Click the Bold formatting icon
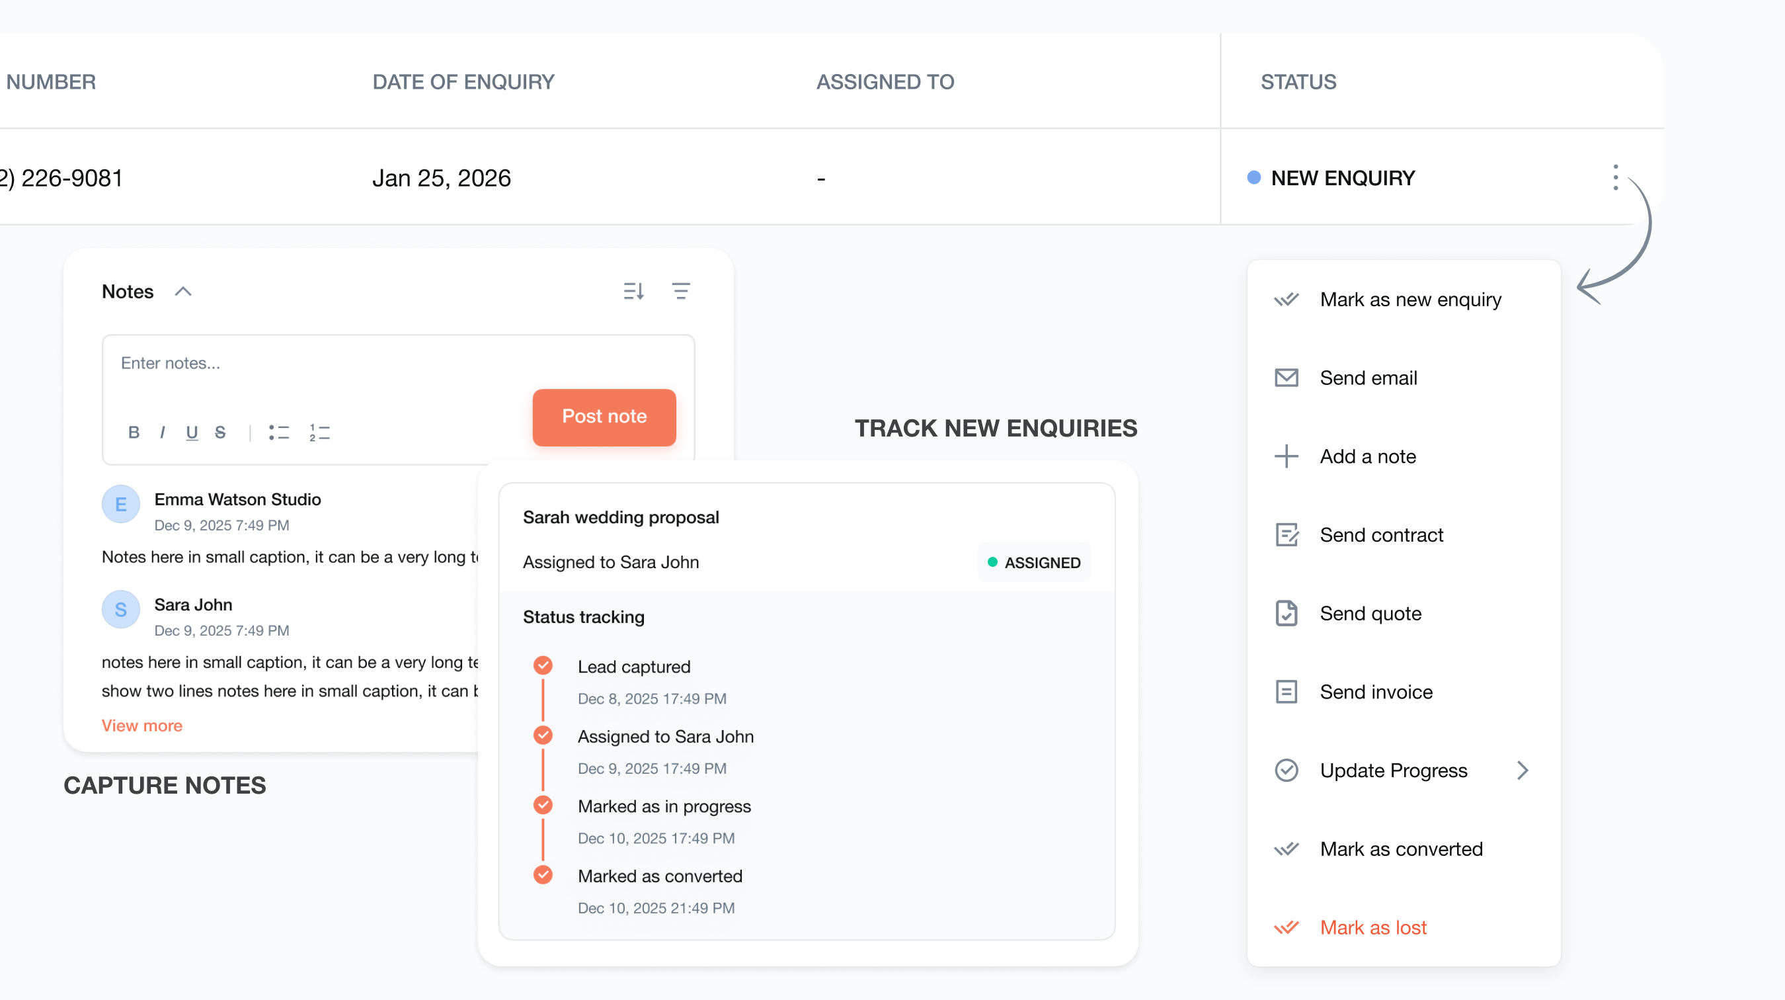Screen dimensions: 1785x1000 pos(134,433)
